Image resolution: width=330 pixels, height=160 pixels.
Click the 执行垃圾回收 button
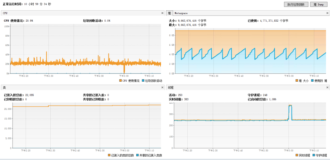point(296,4)
